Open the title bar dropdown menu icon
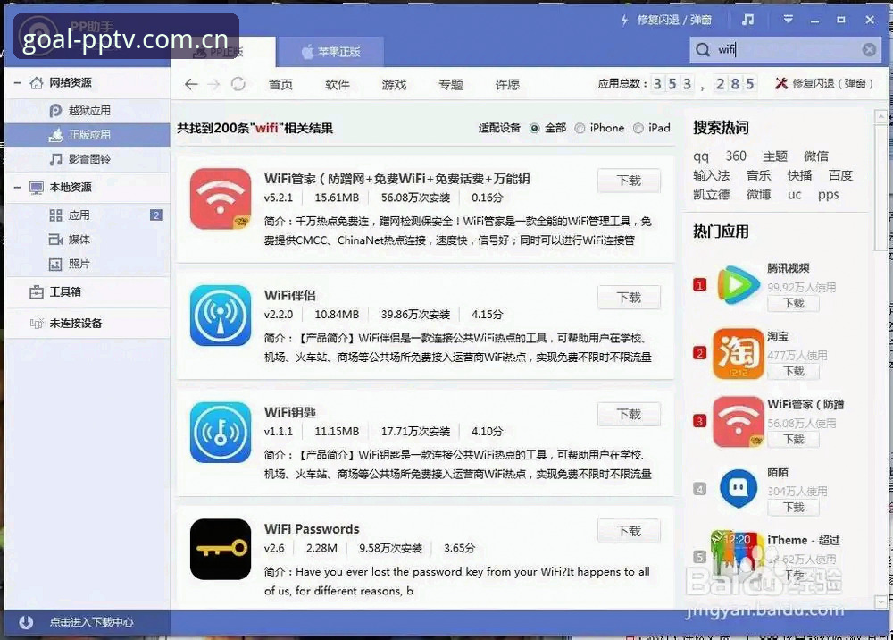This screenshot has width=893, height=640. (788, 20)
